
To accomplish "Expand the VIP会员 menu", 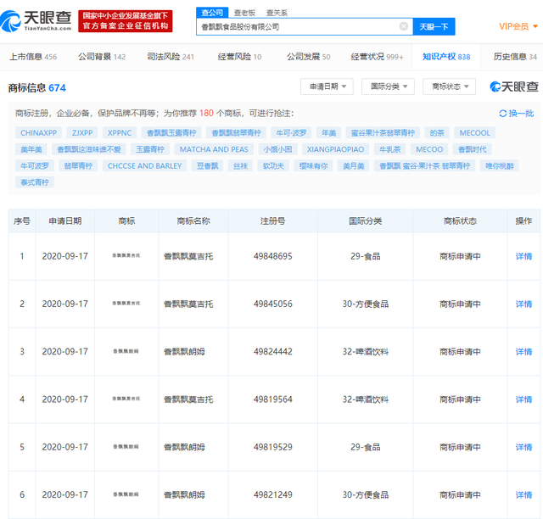I will pos(518,26).
